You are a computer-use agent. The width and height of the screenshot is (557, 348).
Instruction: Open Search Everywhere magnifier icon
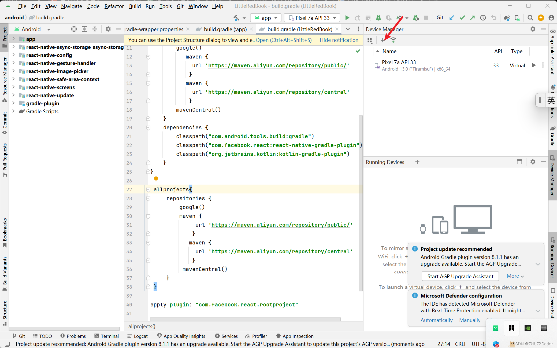[530, 18]
